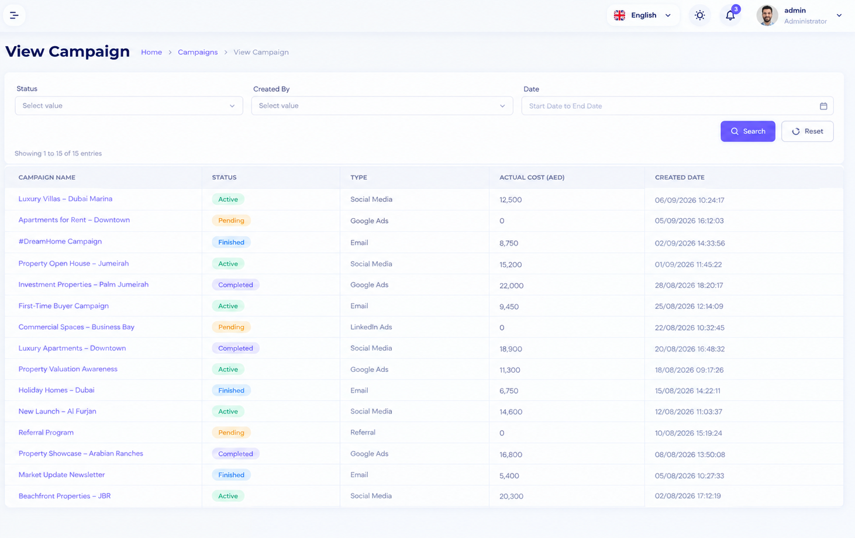This screenshot has width=855, height=538.
Task: Click the Finished badge for Holiday Homes
Action: coord(231,391)
